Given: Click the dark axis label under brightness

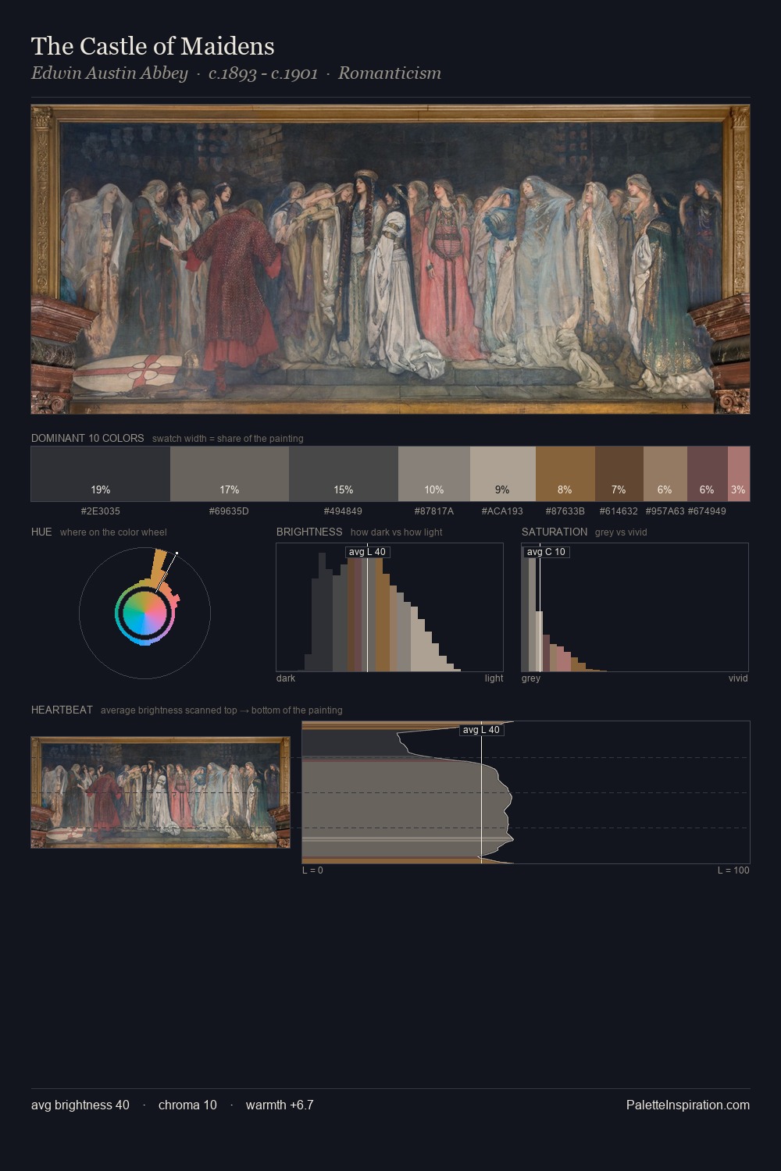Looking at the screenshot, I should [286, 678].
